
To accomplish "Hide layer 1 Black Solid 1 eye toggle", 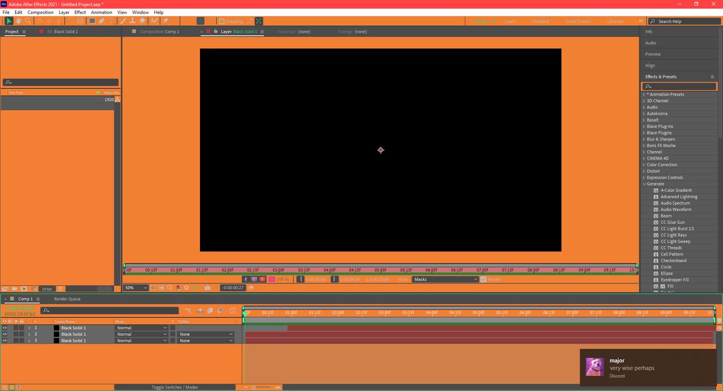I will click(5, 328).
